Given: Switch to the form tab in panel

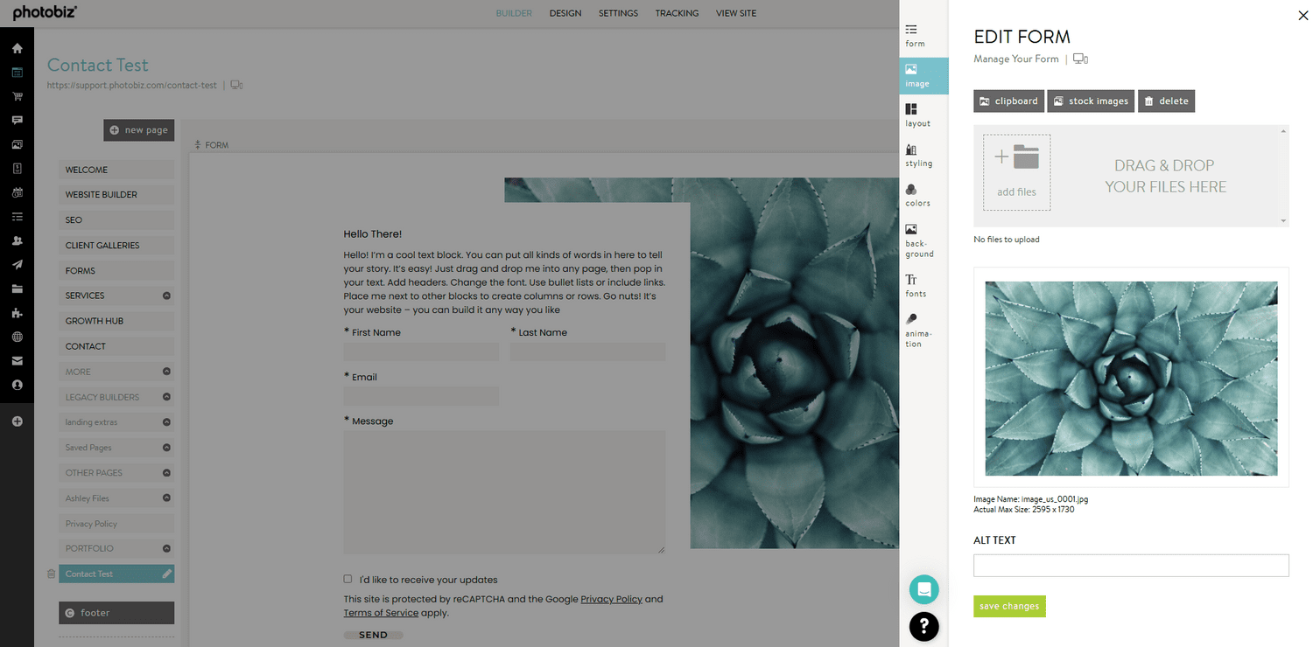Looking at the screenshot, I should tap(916, 36).
